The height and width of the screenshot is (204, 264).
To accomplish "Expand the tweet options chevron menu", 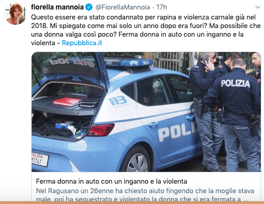I will [x=258, y=7].
